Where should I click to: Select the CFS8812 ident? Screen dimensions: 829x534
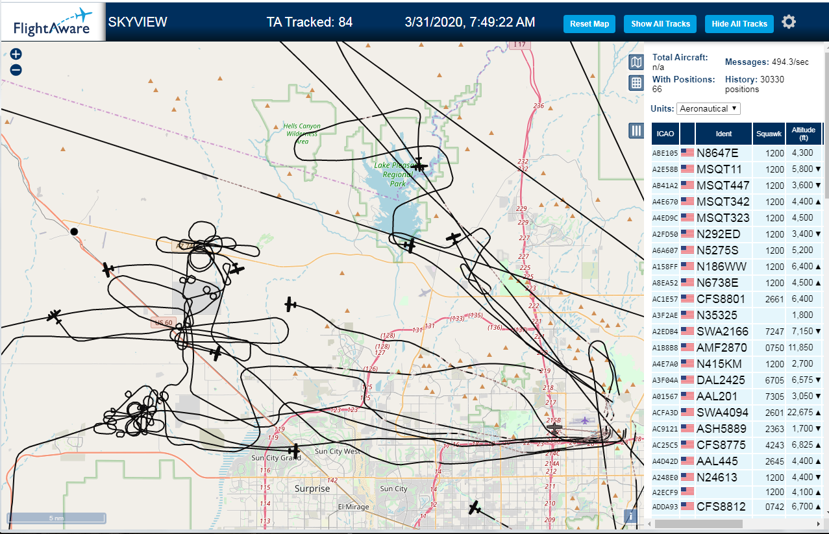[x=721, y=507]
